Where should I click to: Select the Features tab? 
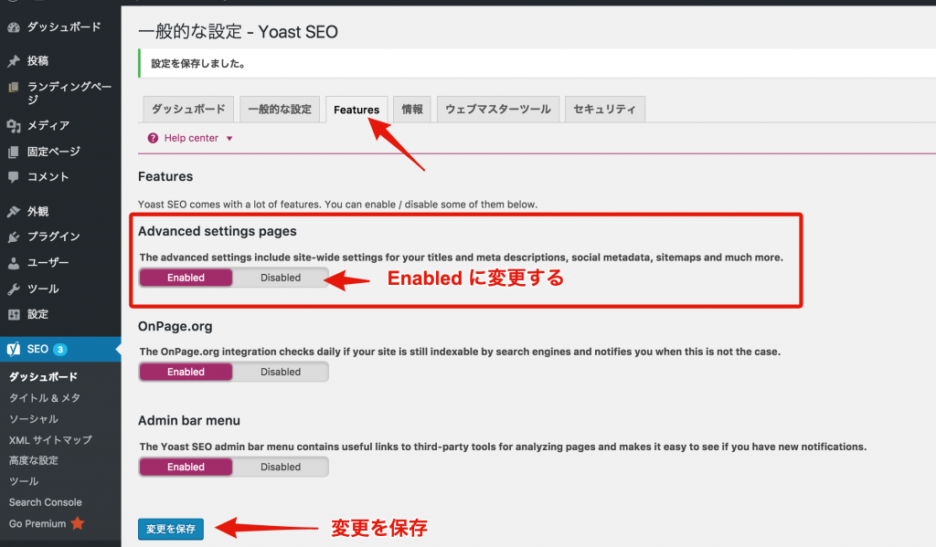(356, 110)
